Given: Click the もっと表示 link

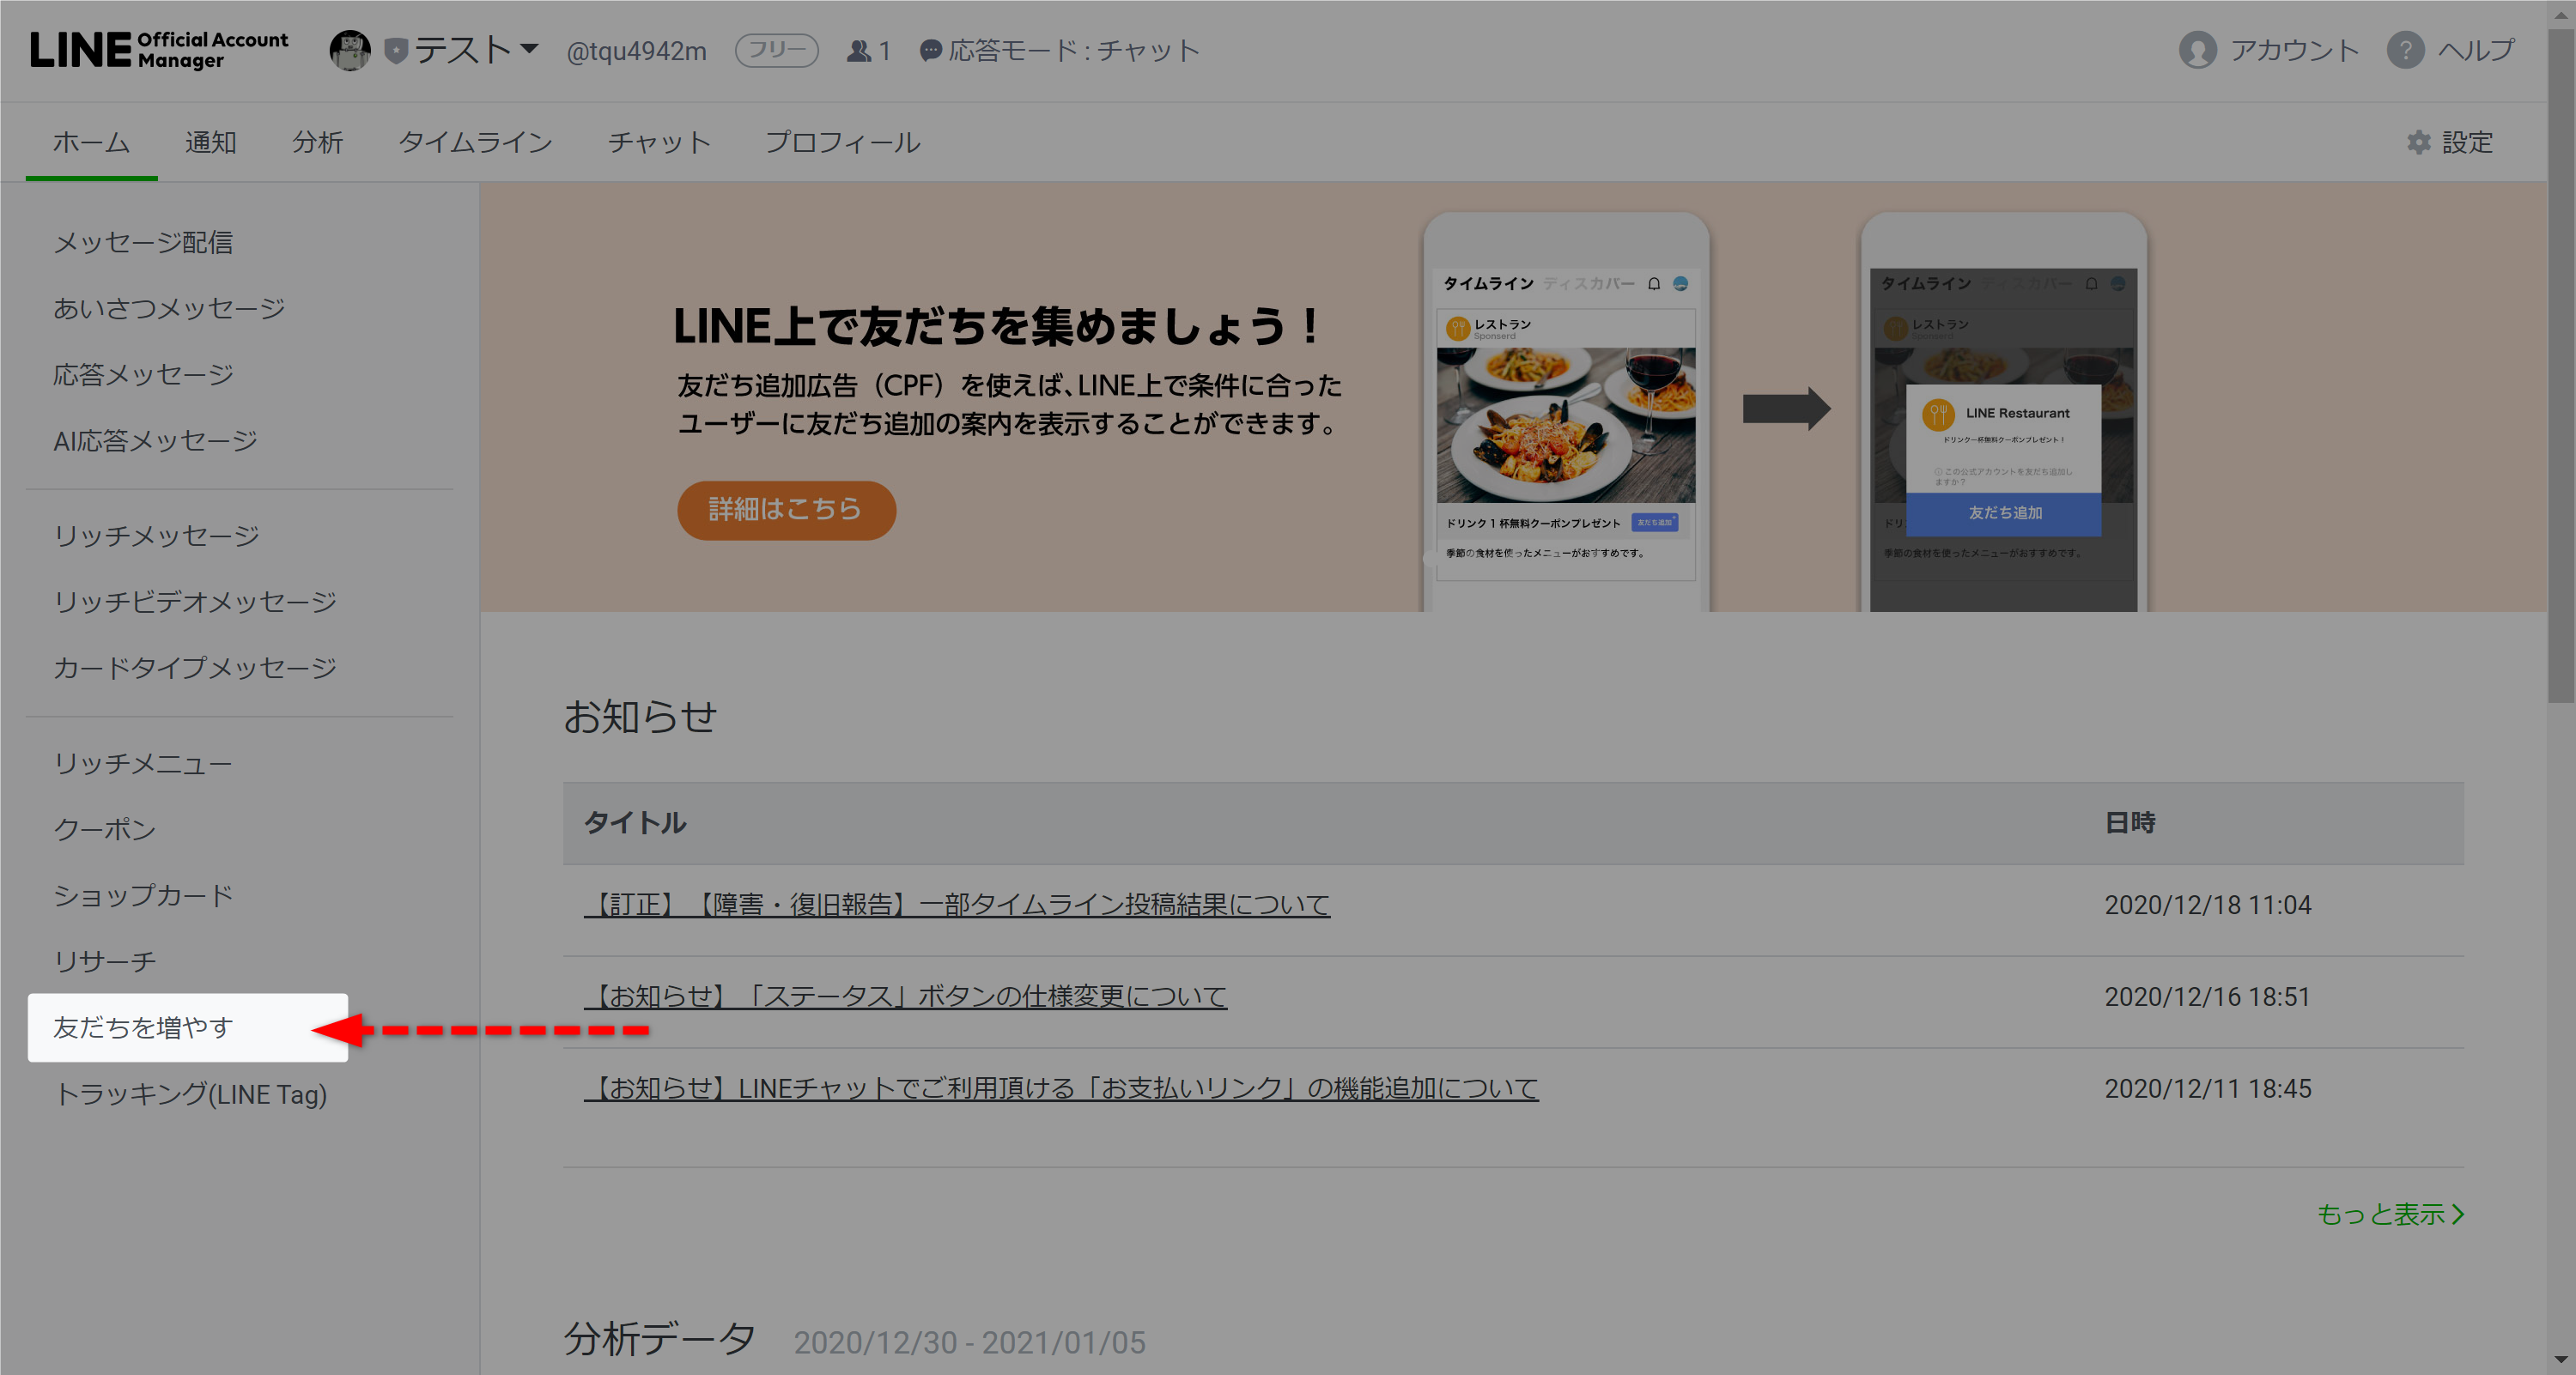Looking at the screenshot, I should click(x=2390, y=1214).
